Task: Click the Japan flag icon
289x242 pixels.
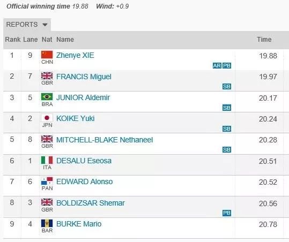Action: (47, 118)
